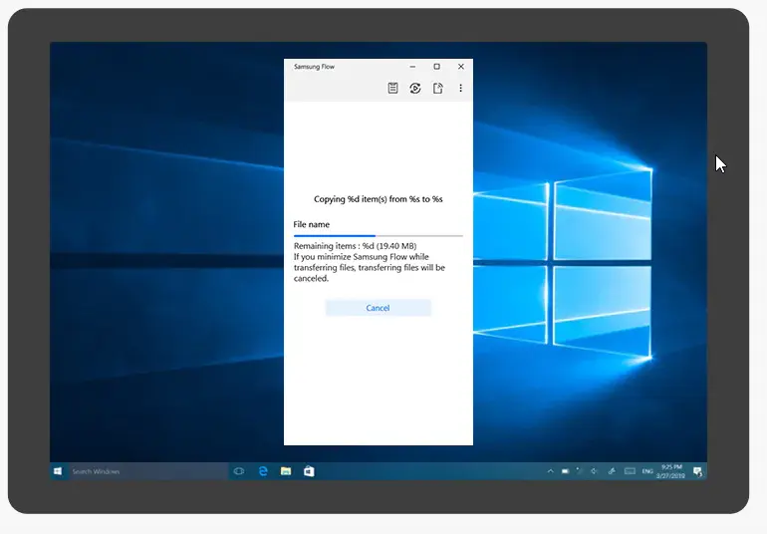Open Task View from the taskbar

tap(239, 471)
